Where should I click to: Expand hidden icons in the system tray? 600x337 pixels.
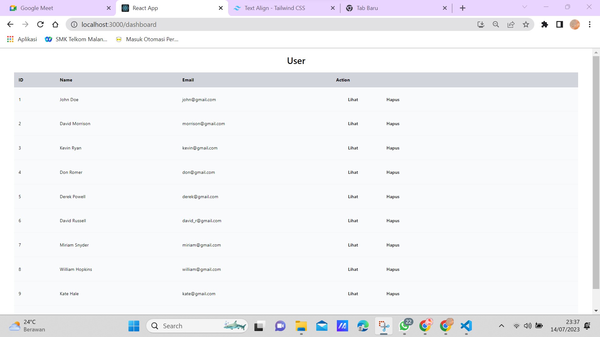[x=501, y=325]
